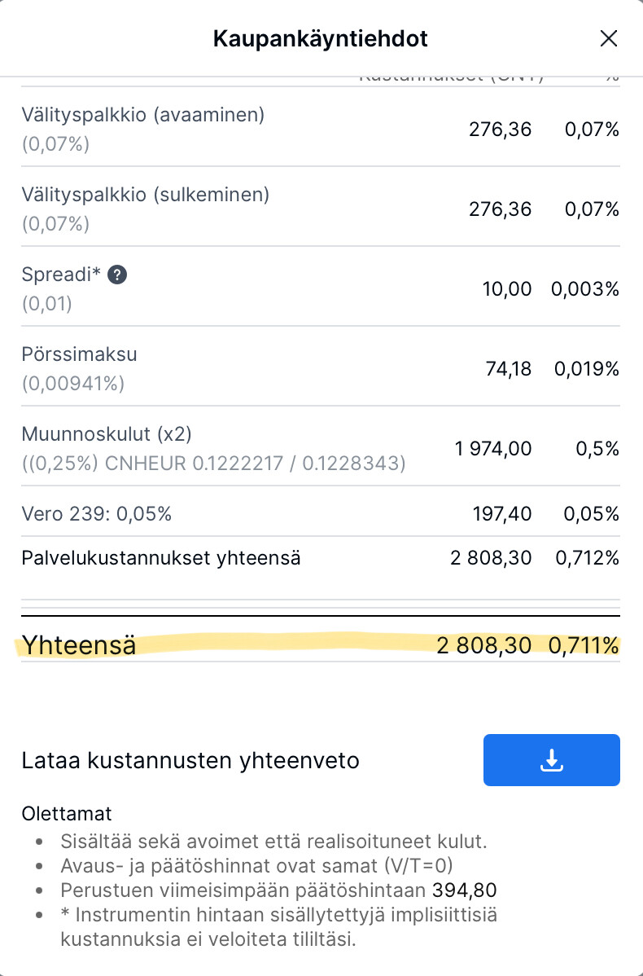Click the Spreadi* label text

click(61, 275)
